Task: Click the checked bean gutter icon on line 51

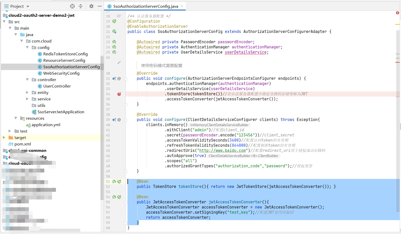Action: pos(119,181)
